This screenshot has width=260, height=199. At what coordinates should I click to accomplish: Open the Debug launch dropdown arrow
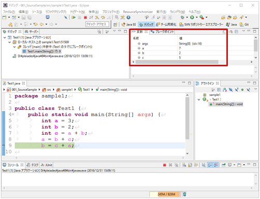tap(187, 17)
